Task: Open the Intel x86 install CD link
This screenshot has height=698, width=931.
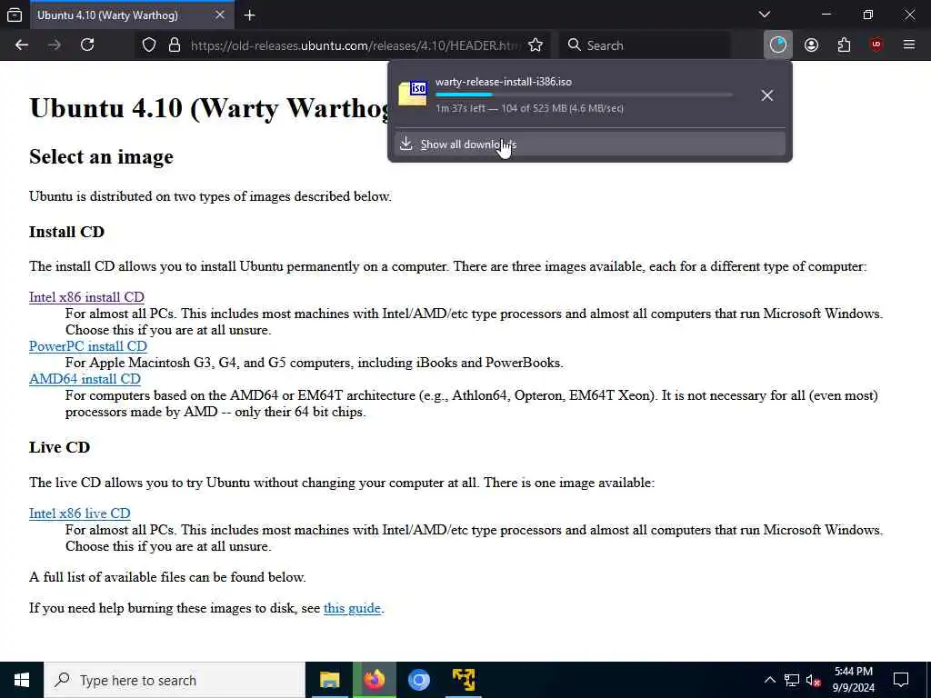Action: point(86,297)
